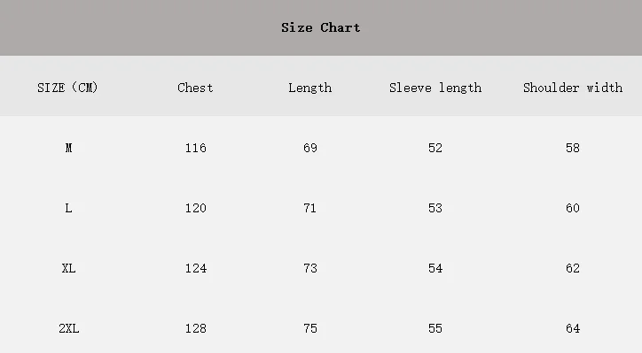Click the Sleeve length column header
Viewport: 642px width, 353px height.
(435, 88)
